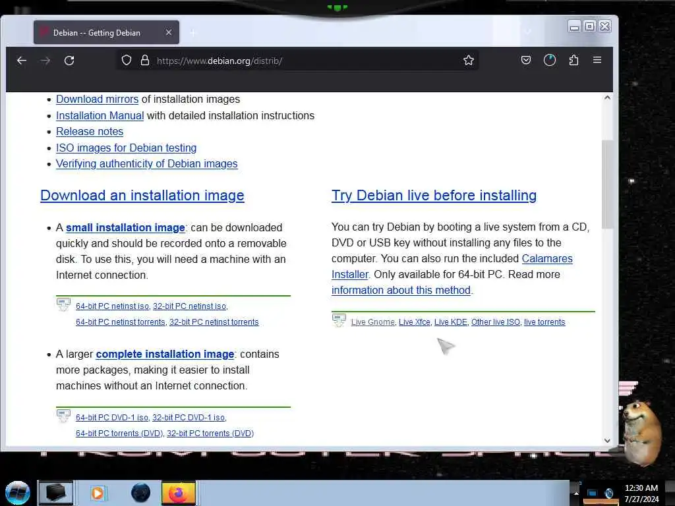This screenshot has width=675, height=506.
Task: Open the black box taskbar app
Action: click(56, 493)
